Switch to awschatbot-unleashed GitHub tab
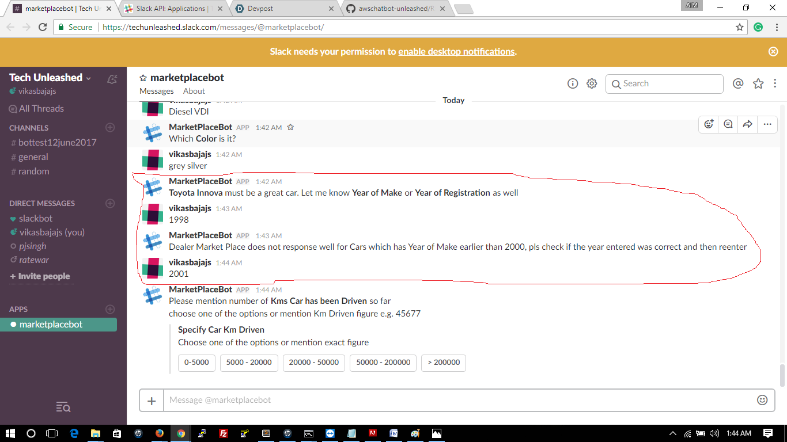The width and height of the screenshot is (787, 442). click(x=395, y=9)
